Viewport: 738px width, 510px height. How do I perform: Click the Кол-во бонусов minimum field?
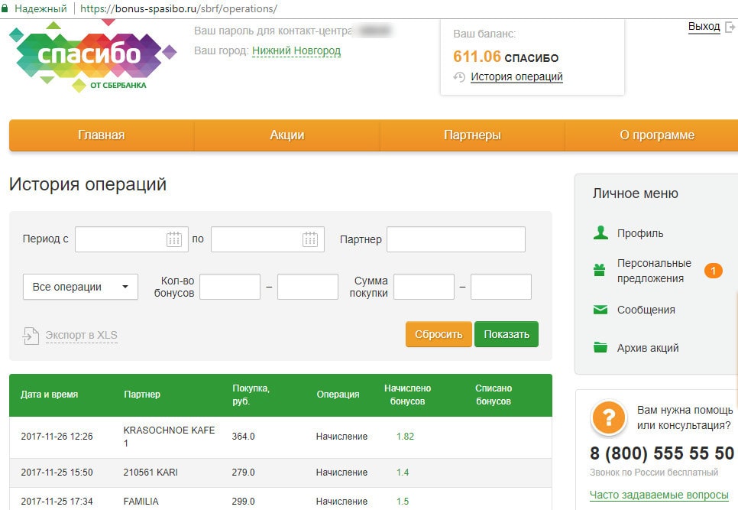[230, 287]
